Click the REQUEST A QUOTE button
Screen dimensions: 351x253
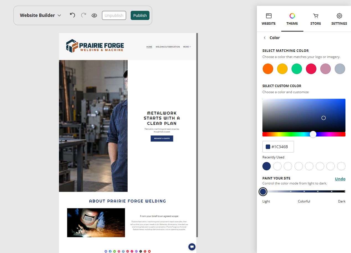click(162, 138)
